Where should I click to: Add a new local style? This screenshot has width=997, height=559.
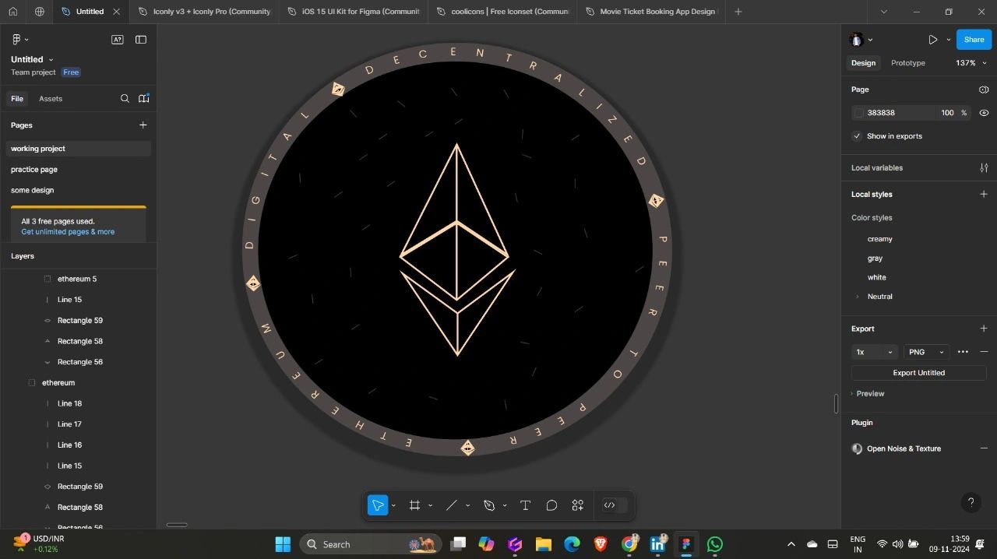click(x=984, y=195)
